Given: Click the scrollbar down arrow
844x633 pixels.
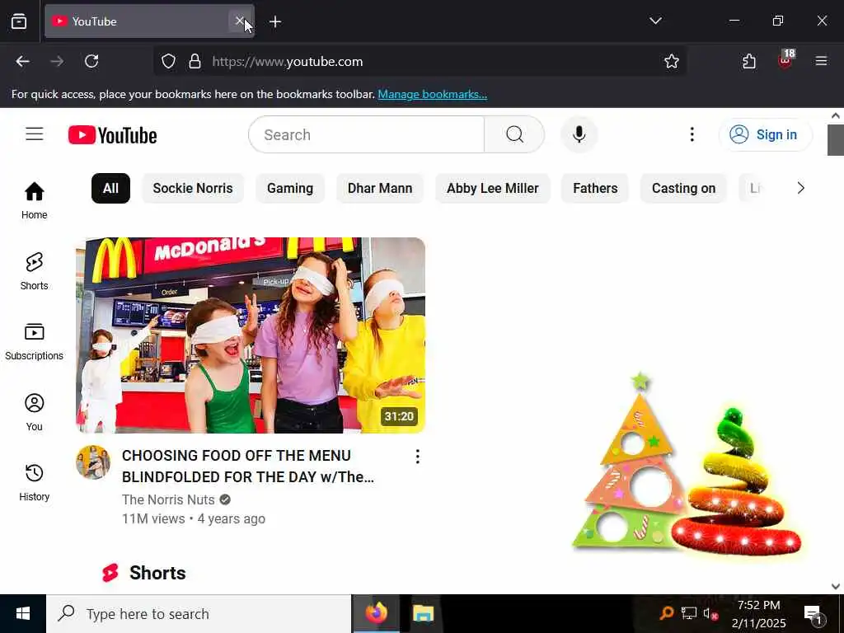Looking at the screenshot, I should pos(836,586).
